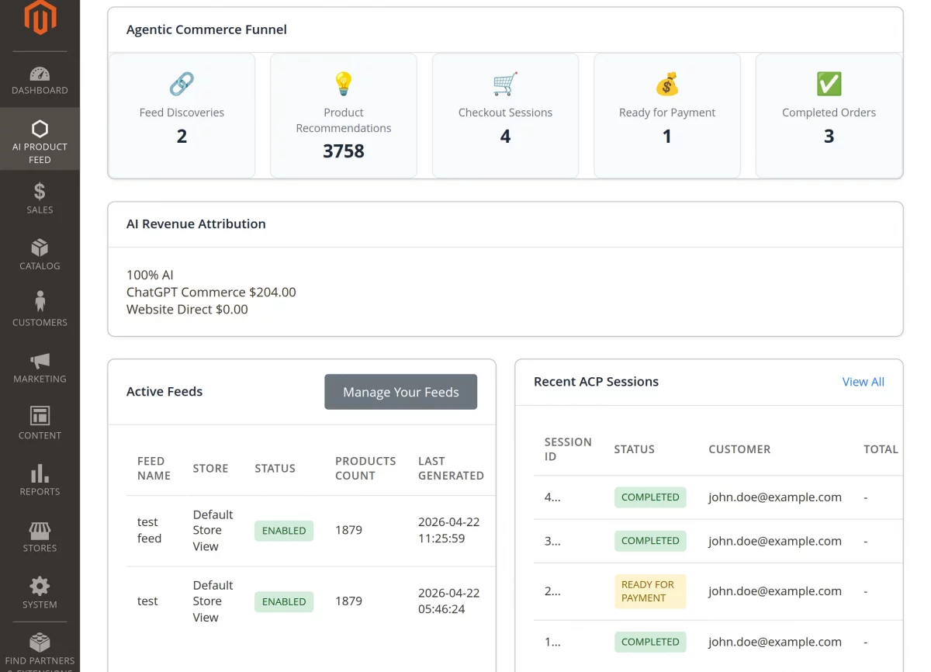The image size is (931, 672).
Task: Open the System gear icon
Action: (40, 586)
